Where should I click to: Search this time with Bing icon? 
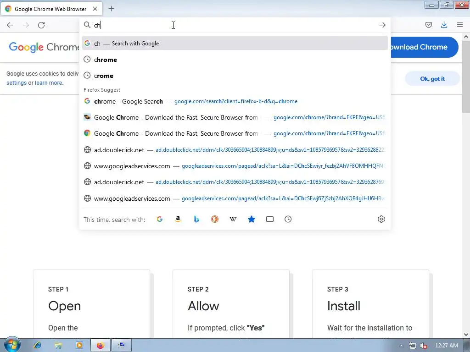pos(196,219)
